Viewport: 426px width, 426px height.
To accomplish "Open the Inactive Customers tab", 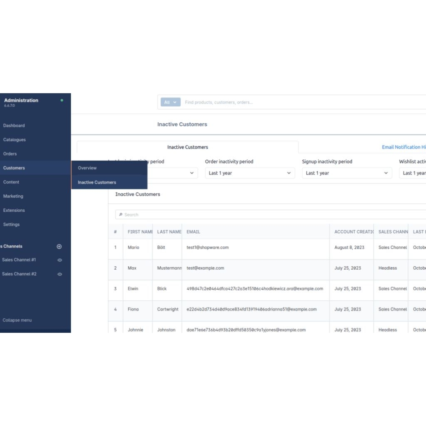I will [187, 147].
